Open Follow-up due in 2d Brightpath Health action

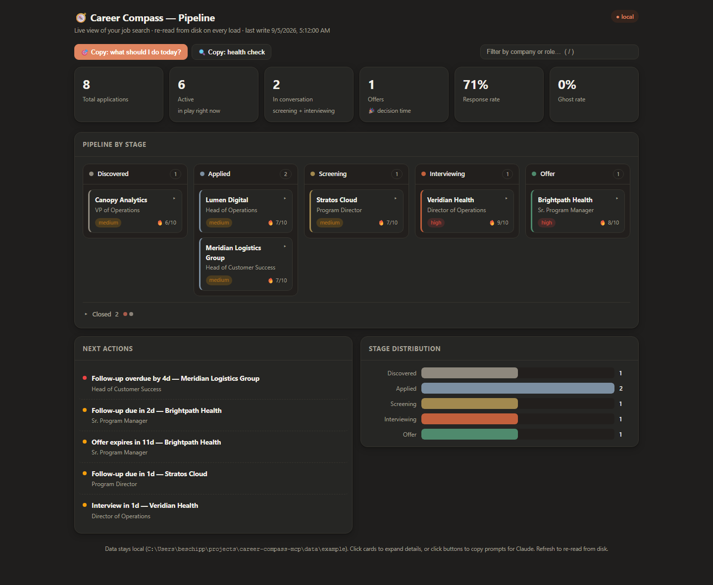coord(213,415)
